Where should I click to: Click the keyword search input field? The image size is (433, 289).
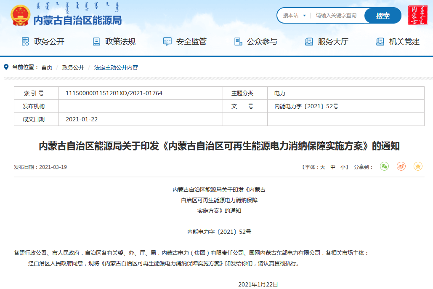(335, 16)
